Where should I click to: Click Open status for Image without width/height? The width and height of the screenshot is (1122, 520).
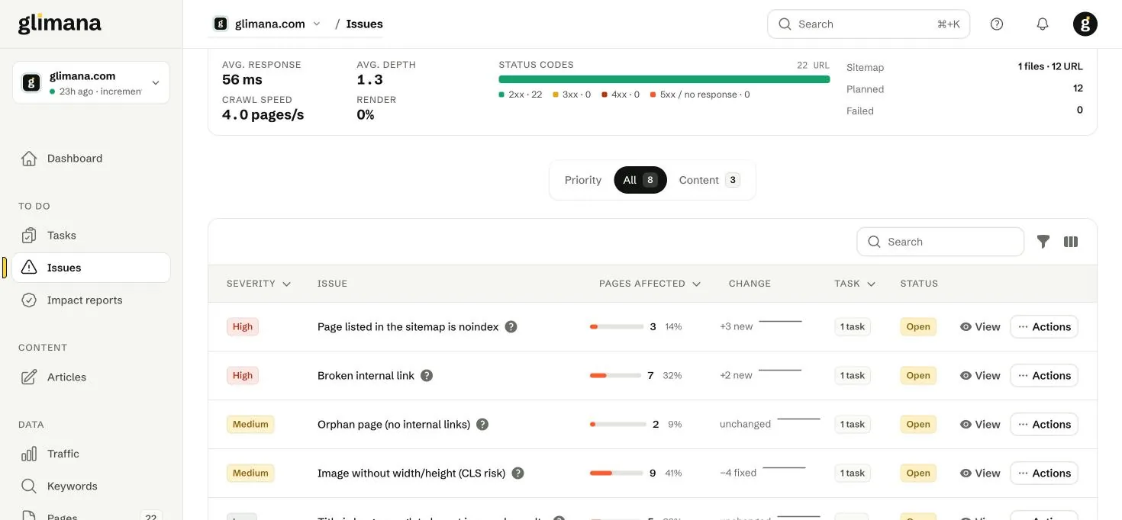point(918,473)
